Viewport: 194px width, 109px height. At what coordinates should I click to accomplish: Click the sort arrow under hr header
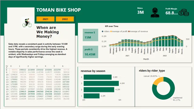coord(7,68)
